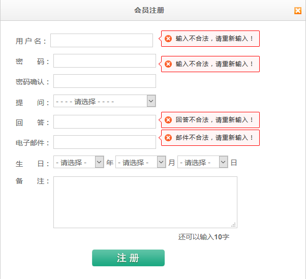Click the 还可以输入10字 counter text
306x279 pixels.
click(204, 237)
